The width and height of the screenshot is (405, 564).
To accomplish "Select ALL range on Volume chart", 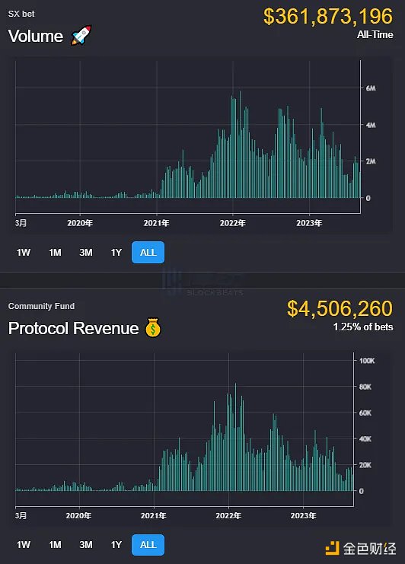I will [x=148, y=253].
